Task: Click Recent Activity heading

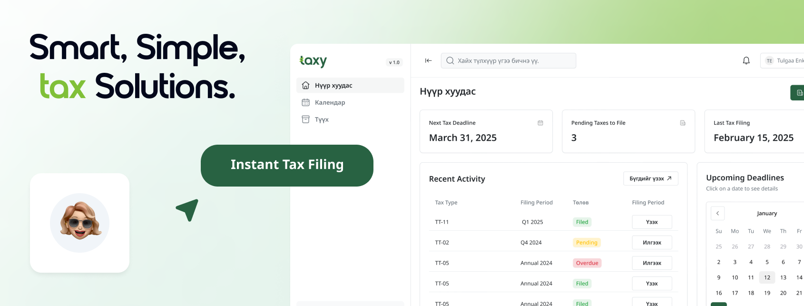Action: (457, 179)
